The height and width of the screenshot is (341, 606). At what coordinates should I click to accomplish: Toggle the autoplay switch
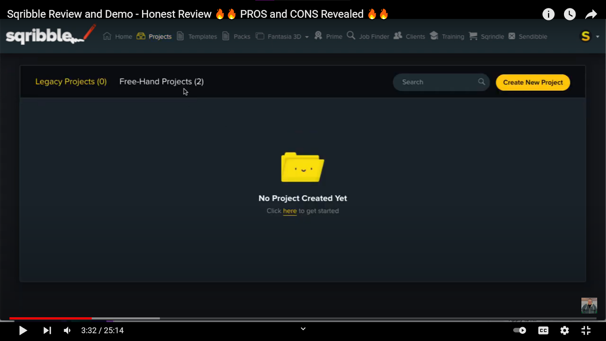coord(520,330)
